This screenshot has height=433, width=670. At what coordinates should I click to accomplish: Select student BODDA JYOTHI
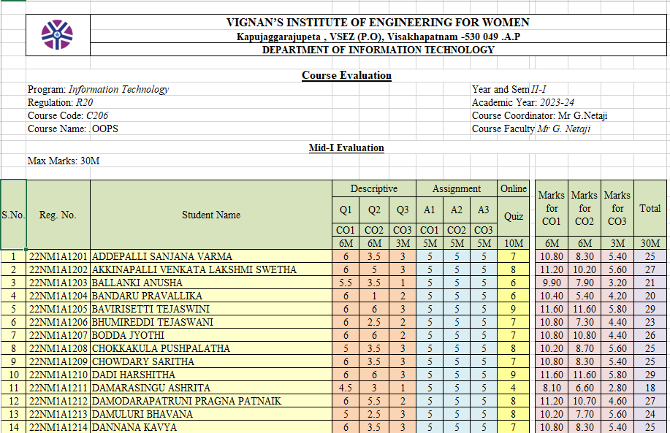[211, 335]
